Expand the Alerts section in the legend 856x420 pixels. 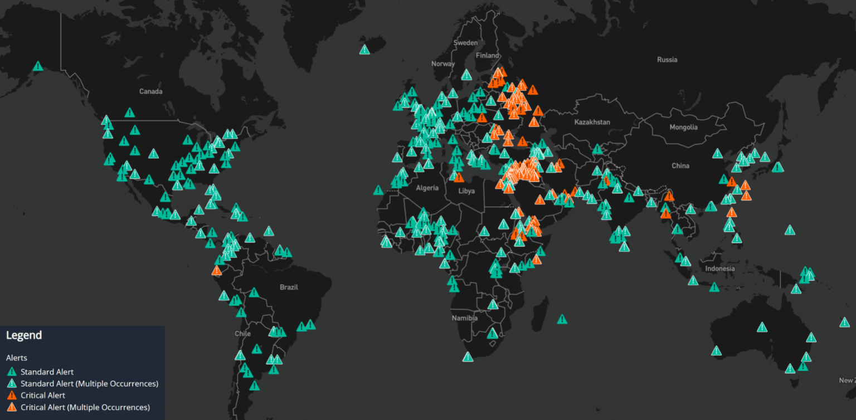(17, 358)
